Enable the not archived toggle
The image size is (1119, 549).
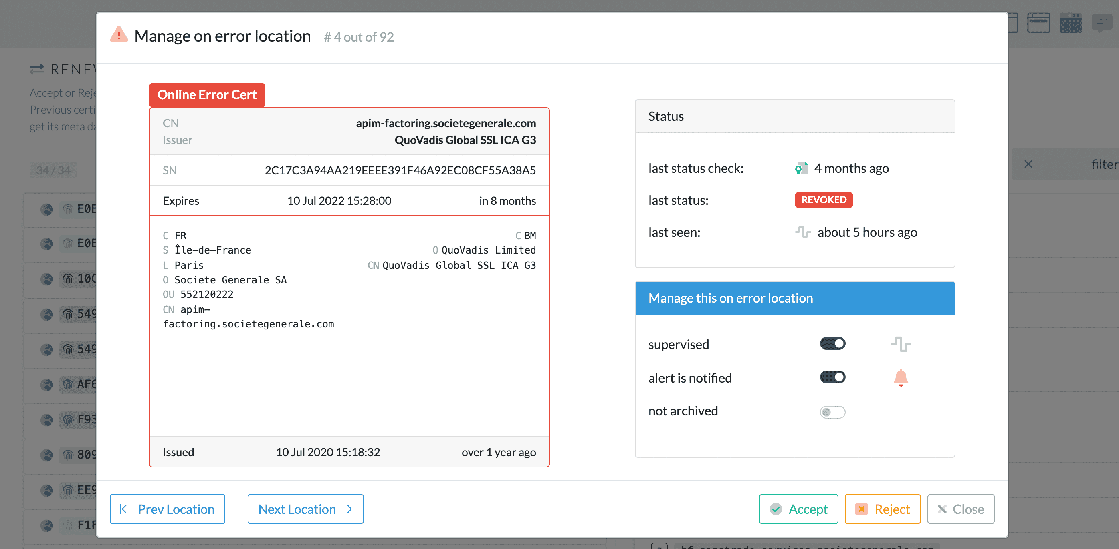pos(832,411)
